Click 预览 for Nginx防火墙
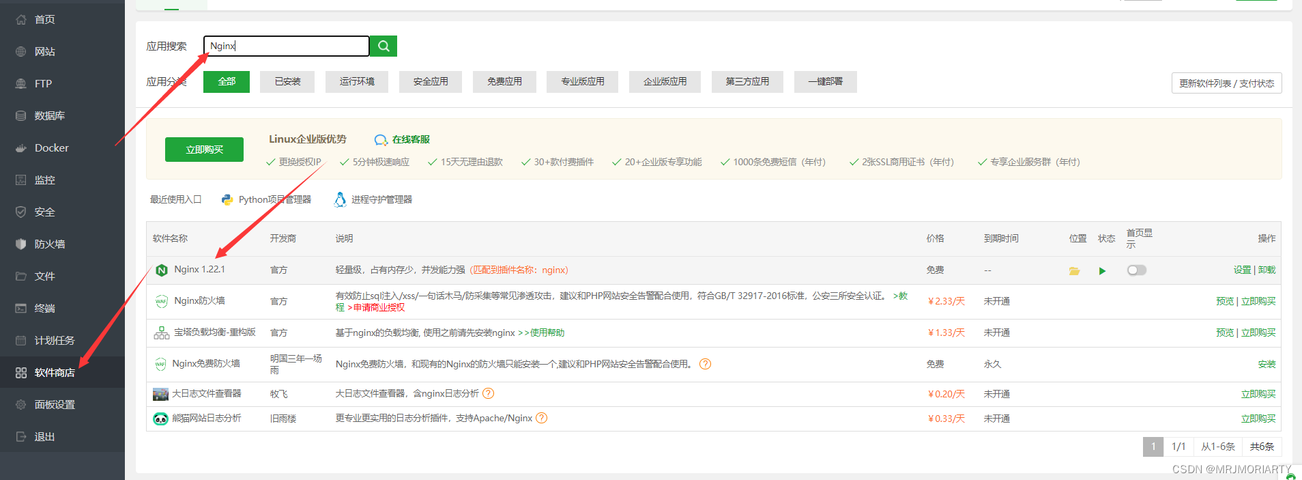The height and width of the screenshot is (480, 1302). pos(1224,302)
